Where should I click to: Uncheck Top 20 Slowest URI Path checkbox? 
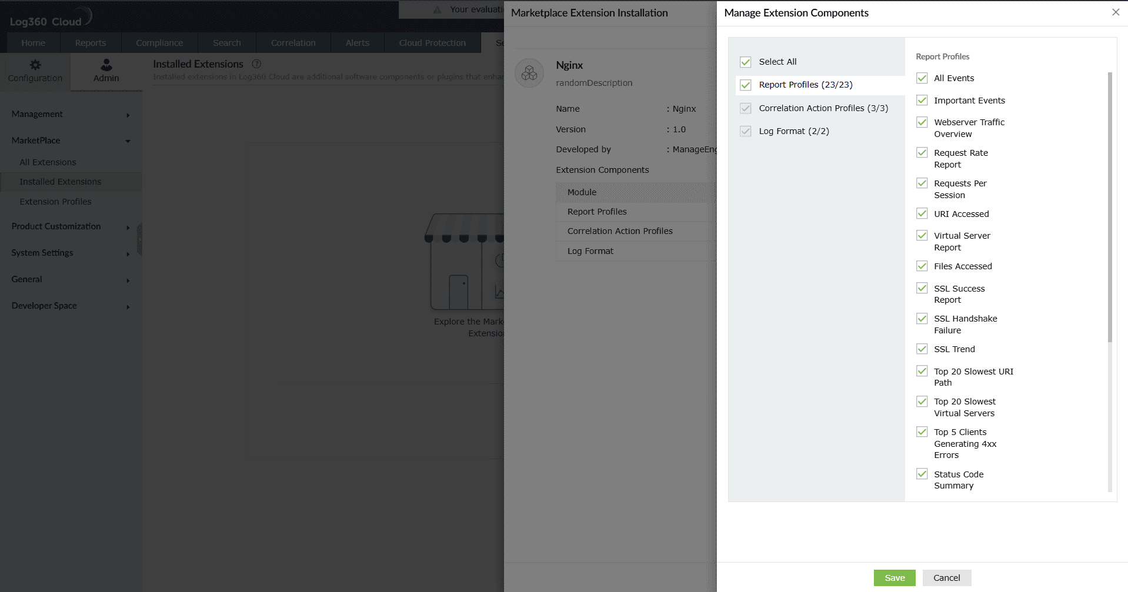pyautogui.click(x=922, y=372)
